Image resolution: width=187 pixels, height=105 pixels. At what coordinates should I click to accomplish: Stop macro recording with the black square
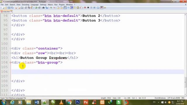(x=88, y=8)
